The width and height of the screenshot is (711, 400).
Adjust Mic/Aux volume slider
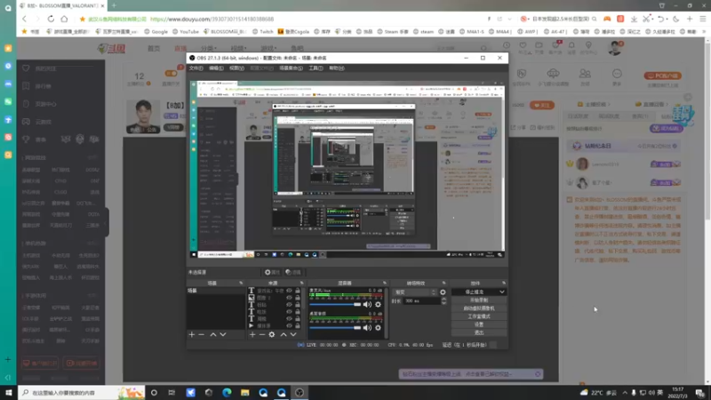tap(335, 305)
